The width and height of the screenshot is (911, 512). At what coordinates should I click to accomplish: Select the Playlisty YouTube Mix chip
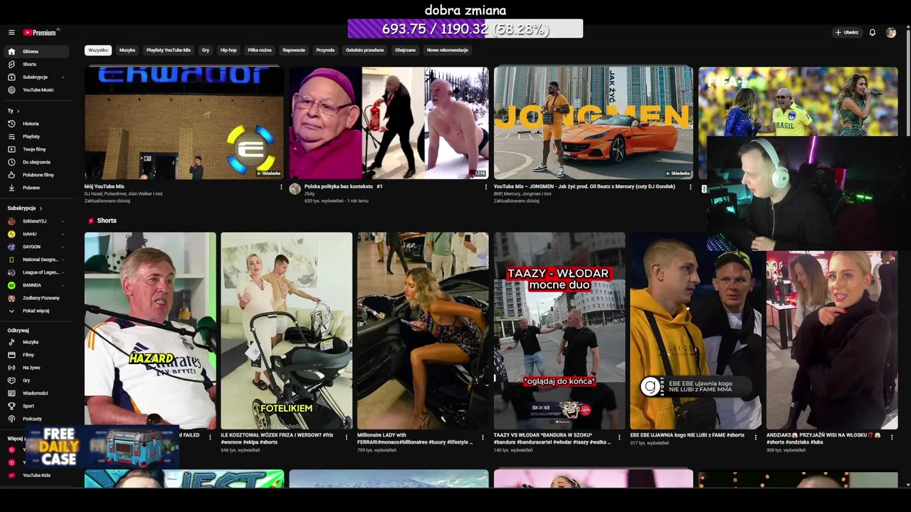click(169, 50)
